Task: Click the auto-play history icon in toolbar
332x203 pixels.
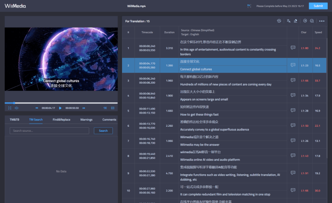Action: pos(279,21)
